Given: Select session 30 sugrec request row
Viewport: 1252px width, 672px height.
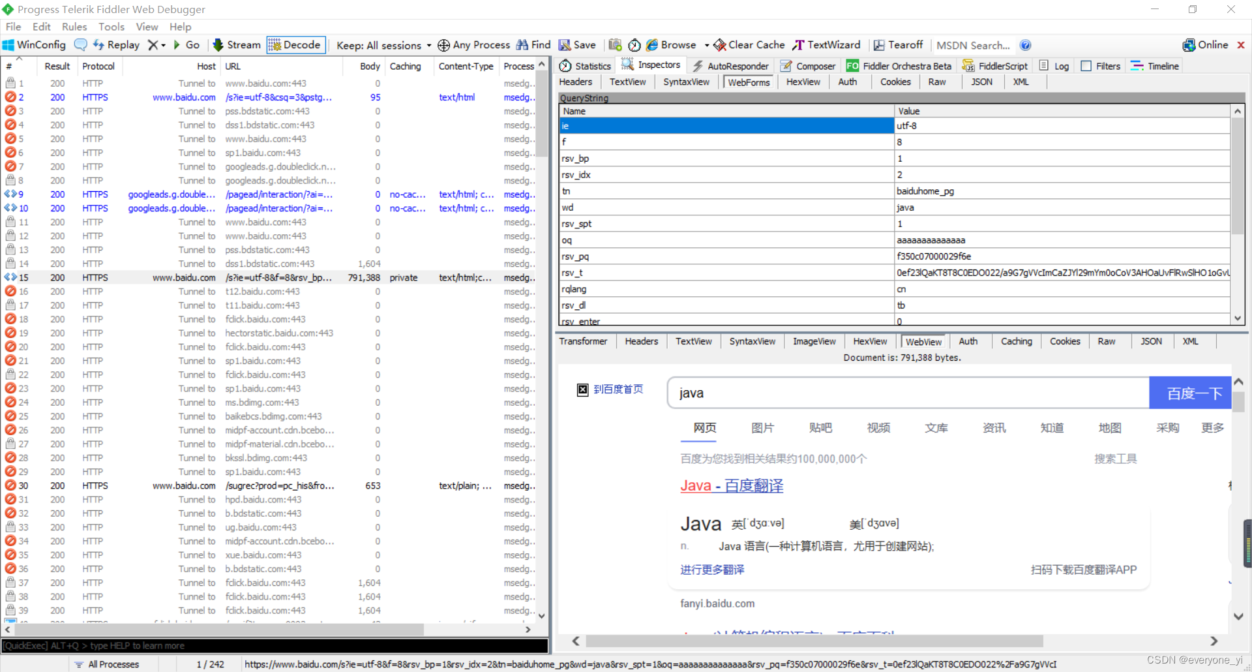Looking at the screenshot, I should point(269,485).
